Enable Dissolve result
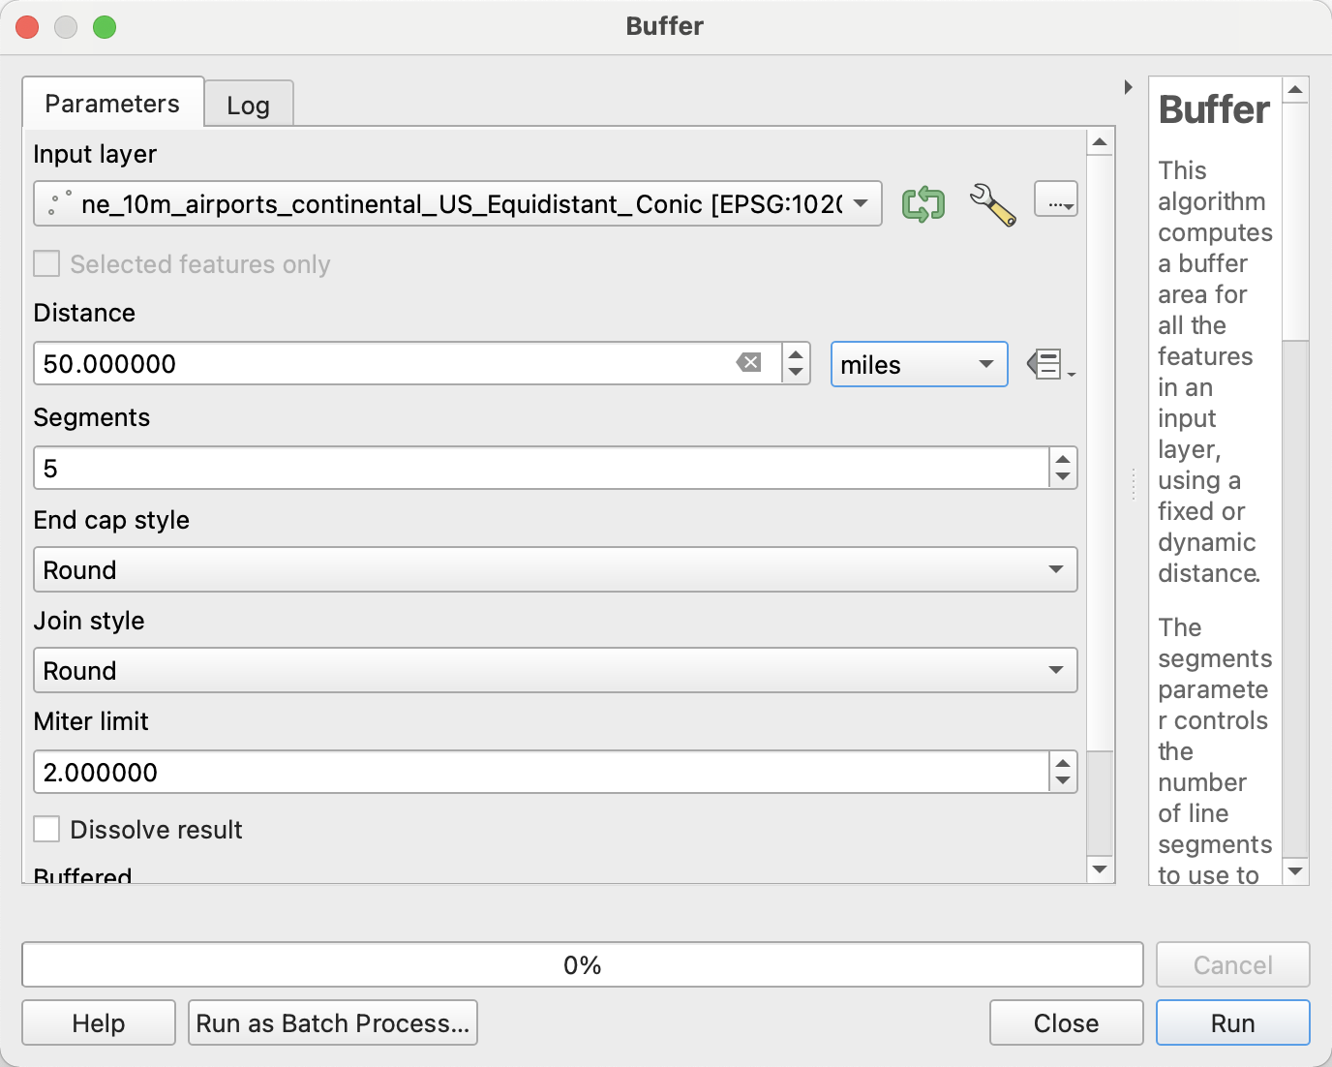 pyautogui.click(x=46, y=829)
